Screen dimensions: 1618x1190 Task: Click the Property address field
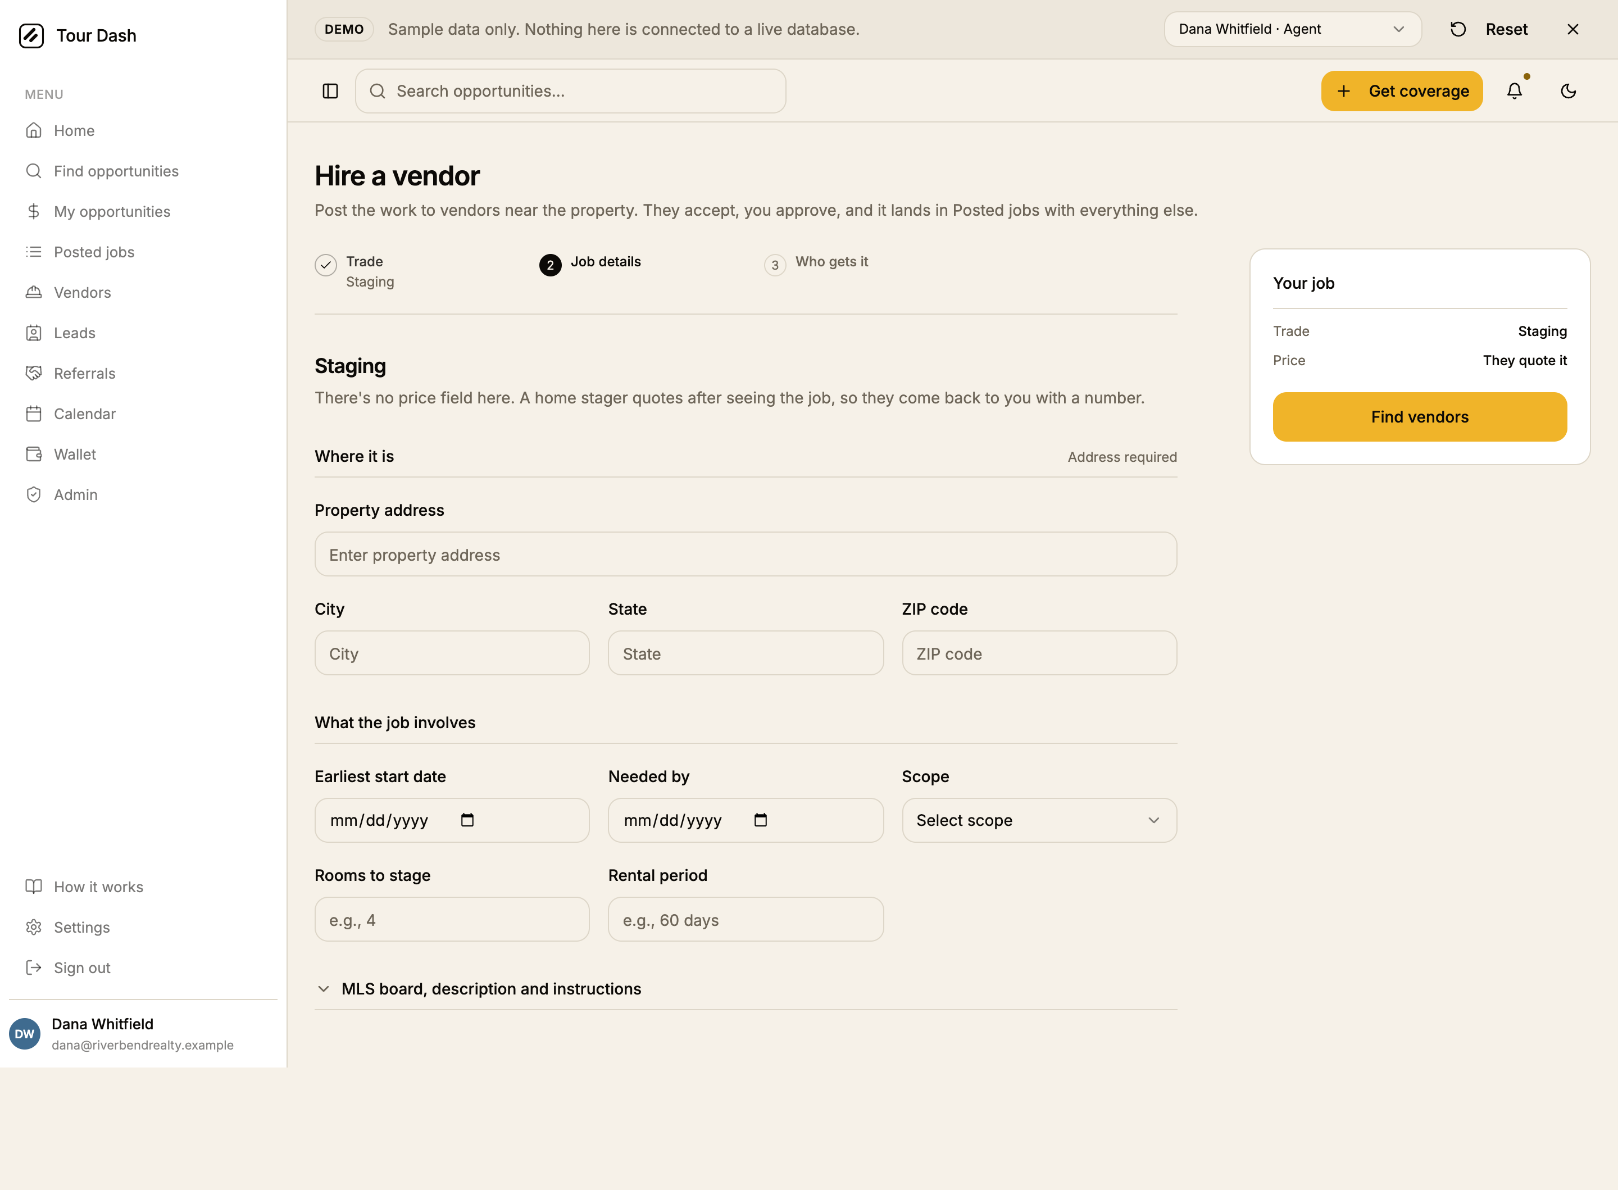(746, 554)
